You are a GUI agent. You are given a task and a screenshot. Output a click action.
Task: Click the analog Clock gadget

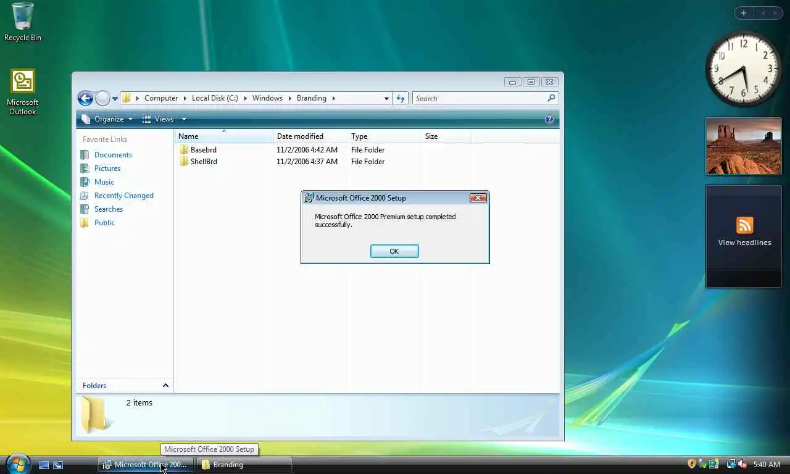coord(743,69)
